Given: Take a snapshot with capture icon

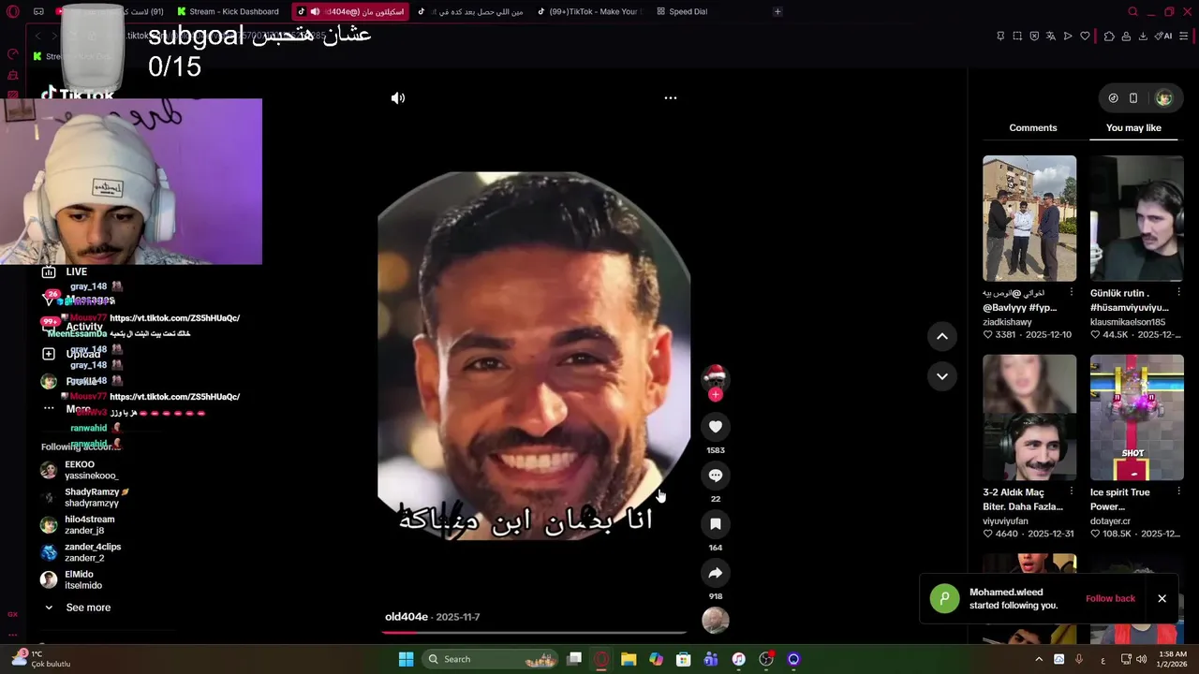Looking at the screenshot, I should 1017,36.
